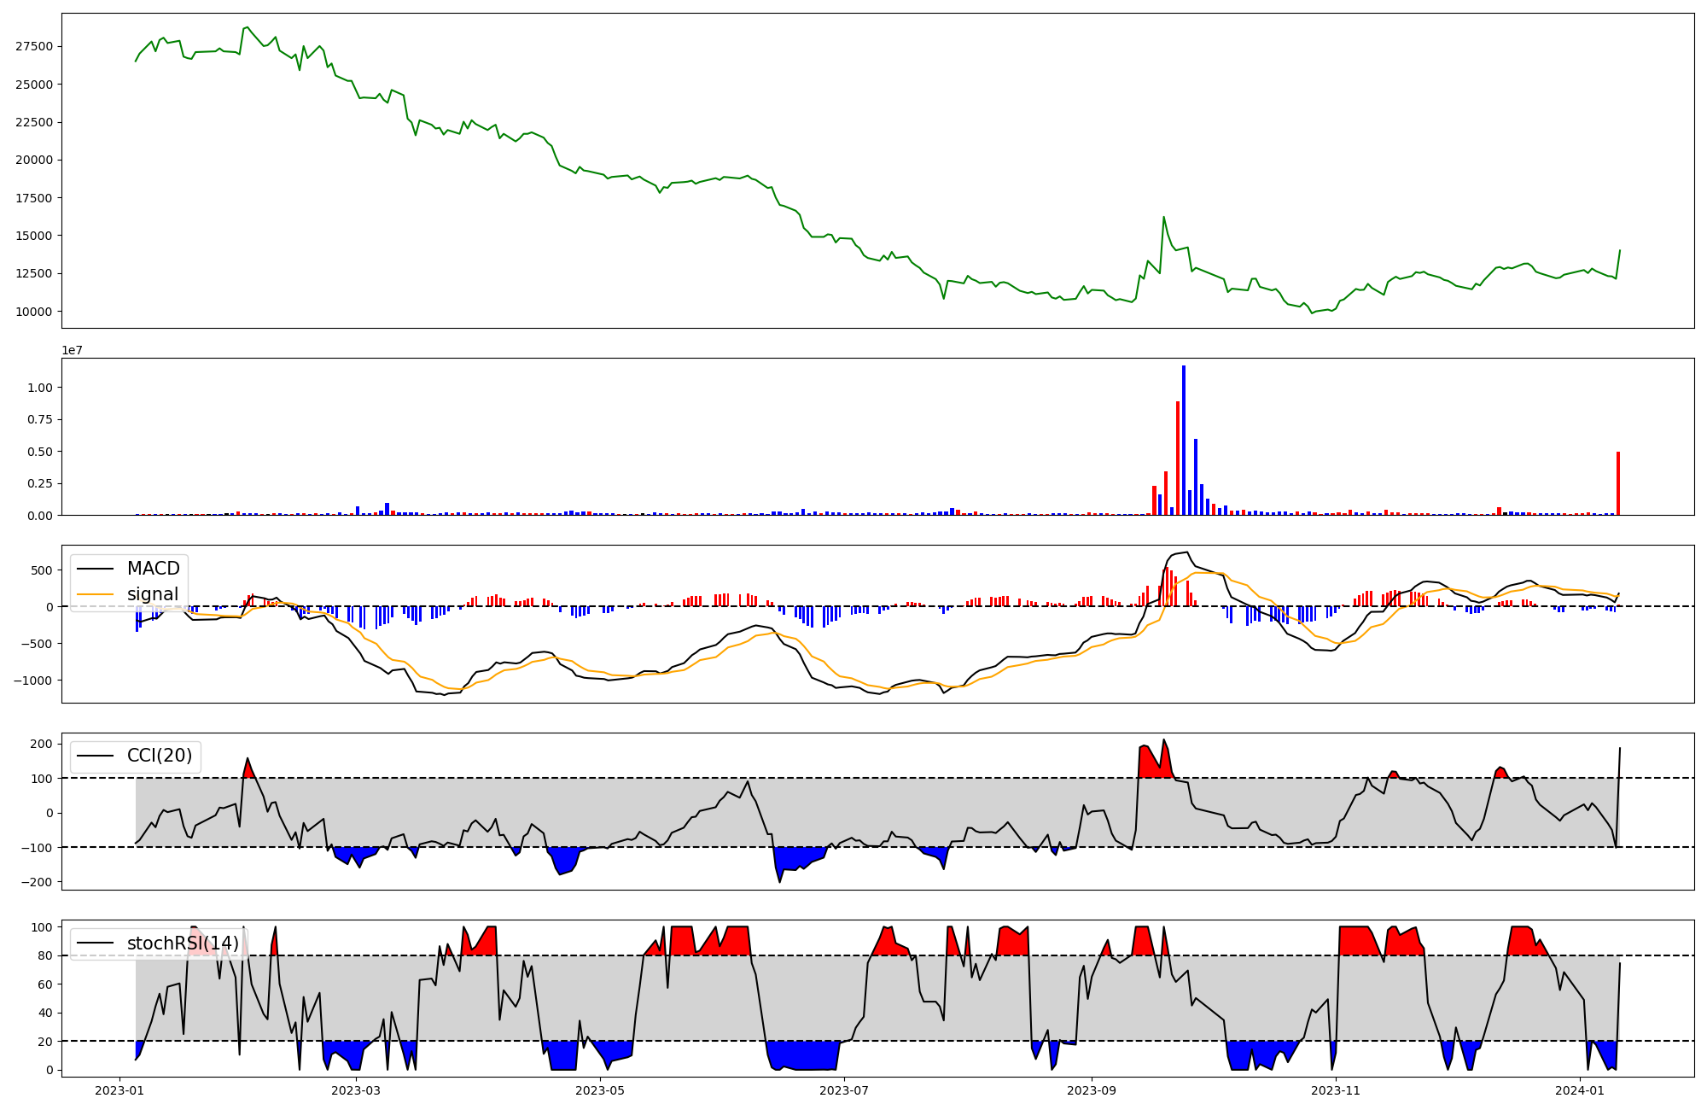Click the 2024-01 date tick label
Image resolution: width=1707 pixels, height=1110 pixels.
[x=1580, y=1090]
